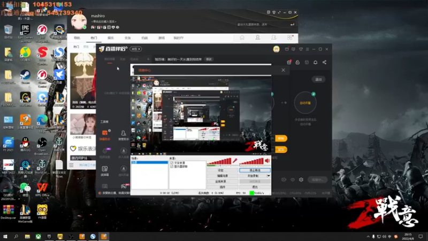Screen dimensions: 428x241
Task: Launch the NBA 2K22 desktop shortcut
Action: 8,167
